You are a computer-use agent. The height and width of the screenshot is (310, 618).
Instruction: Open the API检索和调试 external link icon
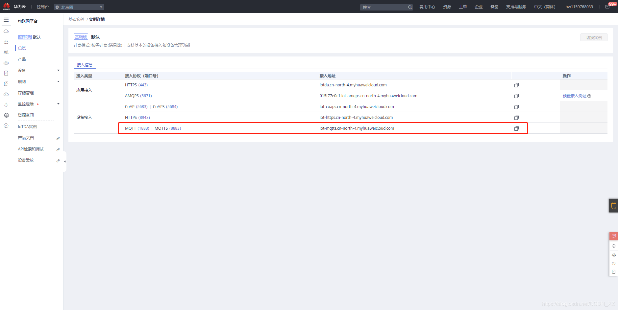point(58,149)
